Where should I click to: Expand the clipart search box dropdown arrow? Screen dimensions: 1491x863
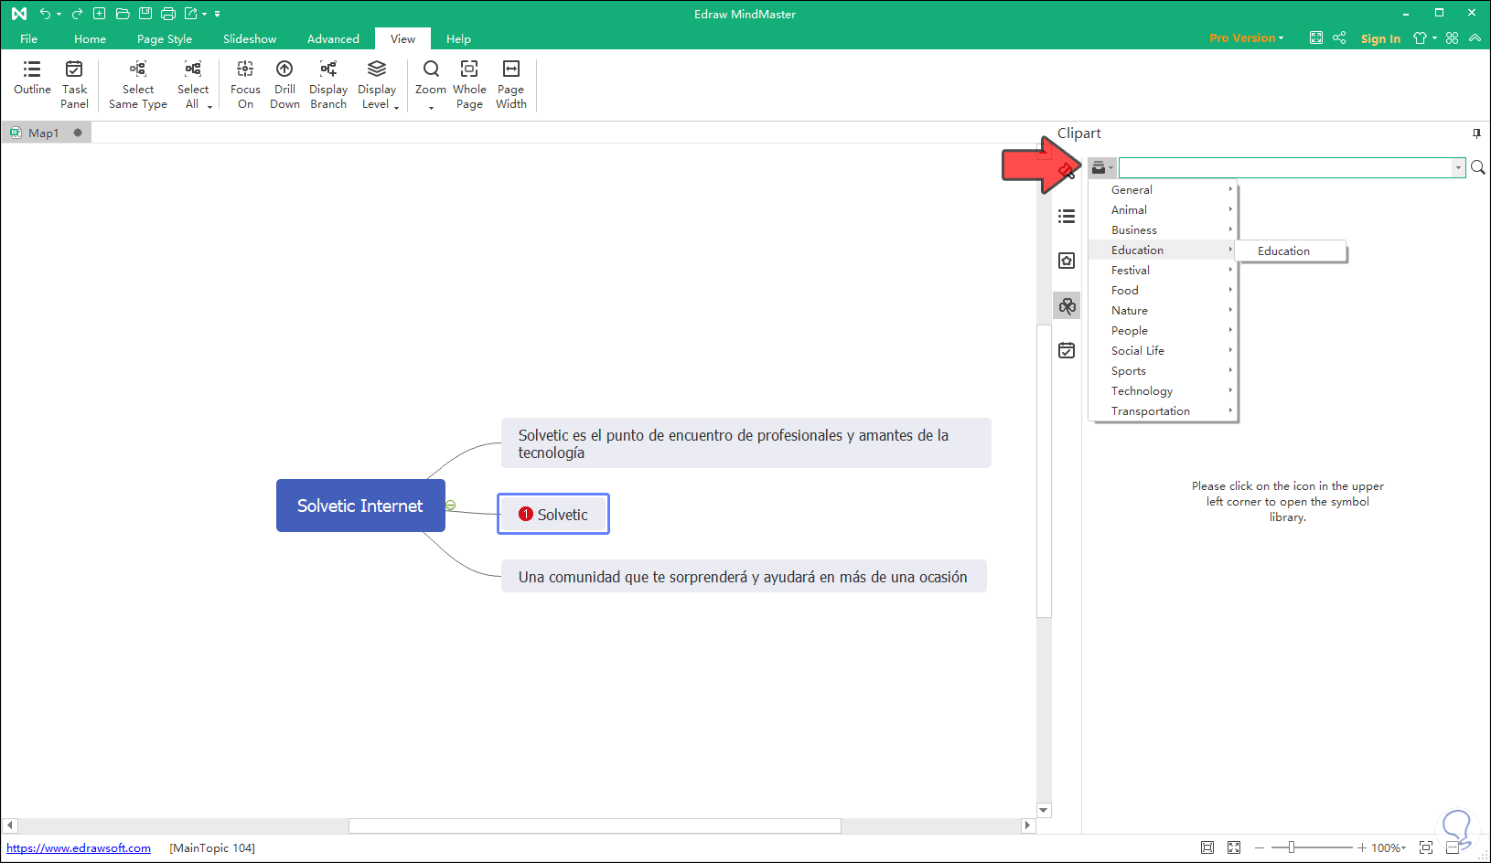[x=1458, y=167]
